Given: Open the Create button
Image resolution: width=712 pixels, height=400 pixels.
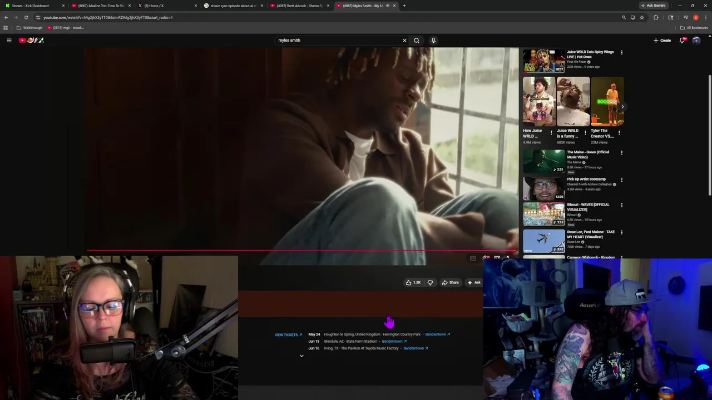Looking at the screenshot, I should tap(662, 40).
